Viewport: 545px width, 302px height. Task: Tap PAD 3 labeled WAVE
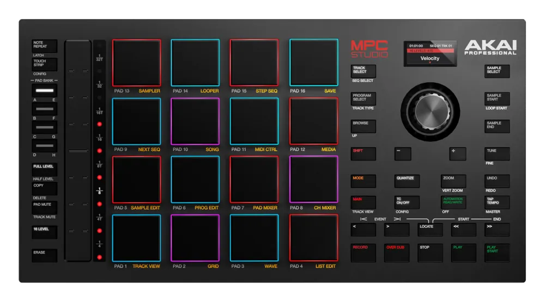[x=254, y=238]
